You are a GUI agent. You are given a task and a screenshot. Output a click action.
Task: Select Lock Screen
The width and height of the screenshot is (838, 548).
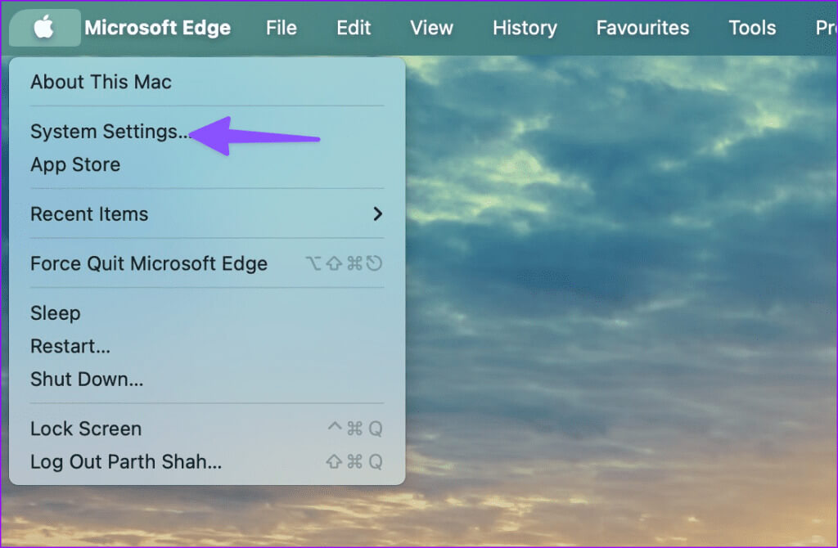207,429
